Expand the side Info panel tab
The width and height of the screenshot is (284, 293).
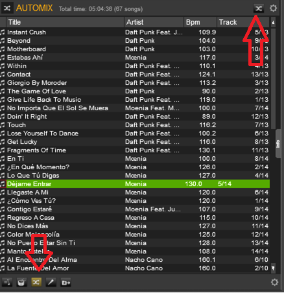click(x=278, y=144)
